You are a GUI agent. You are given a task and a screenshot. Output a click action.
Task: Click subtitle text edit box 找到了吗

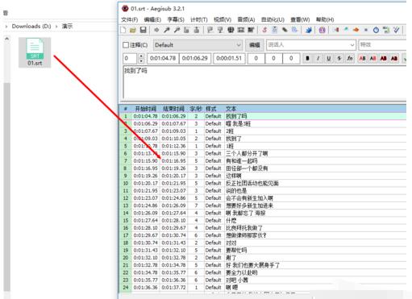pos(264,81)
